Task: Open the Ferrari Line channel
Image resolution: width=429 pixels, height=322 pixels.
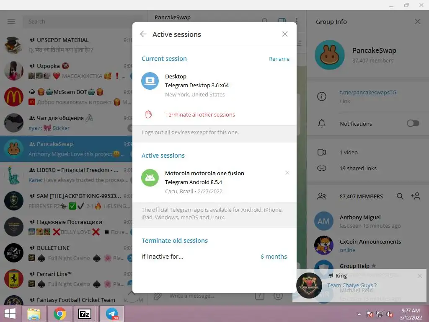Action: pos(66,279)
